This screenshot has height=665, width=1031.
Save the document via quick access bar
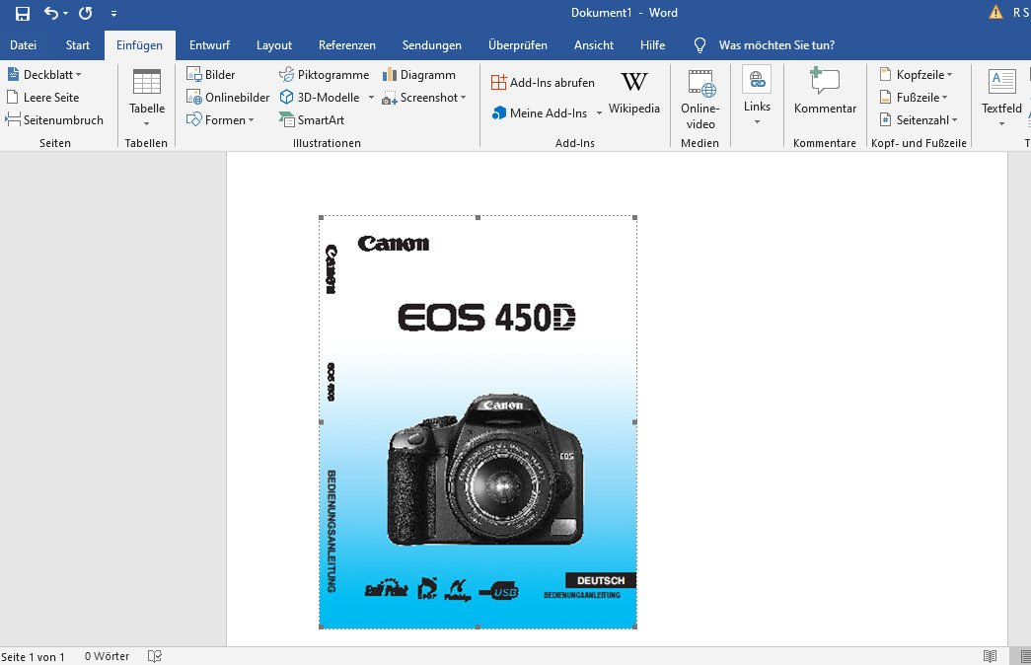(21, 13)
